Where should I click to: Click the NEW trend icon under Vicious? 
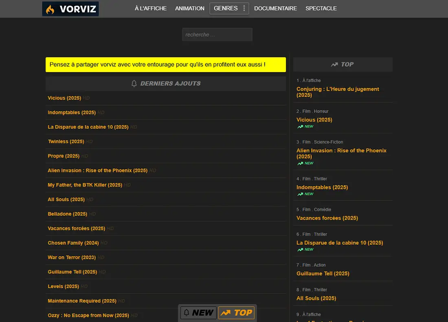pos(300,126)
